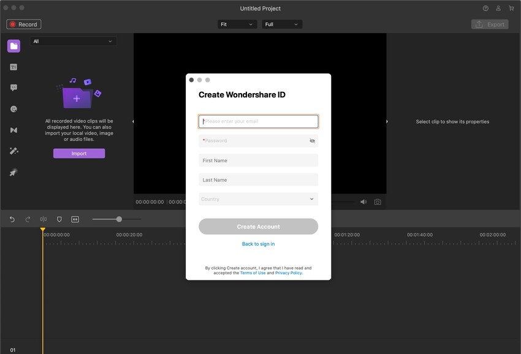Image resolution: width=521 pixels, height=354 pixels.
Task: Open the Cursor effects icon in sidebar
Action: click(13, 172)
